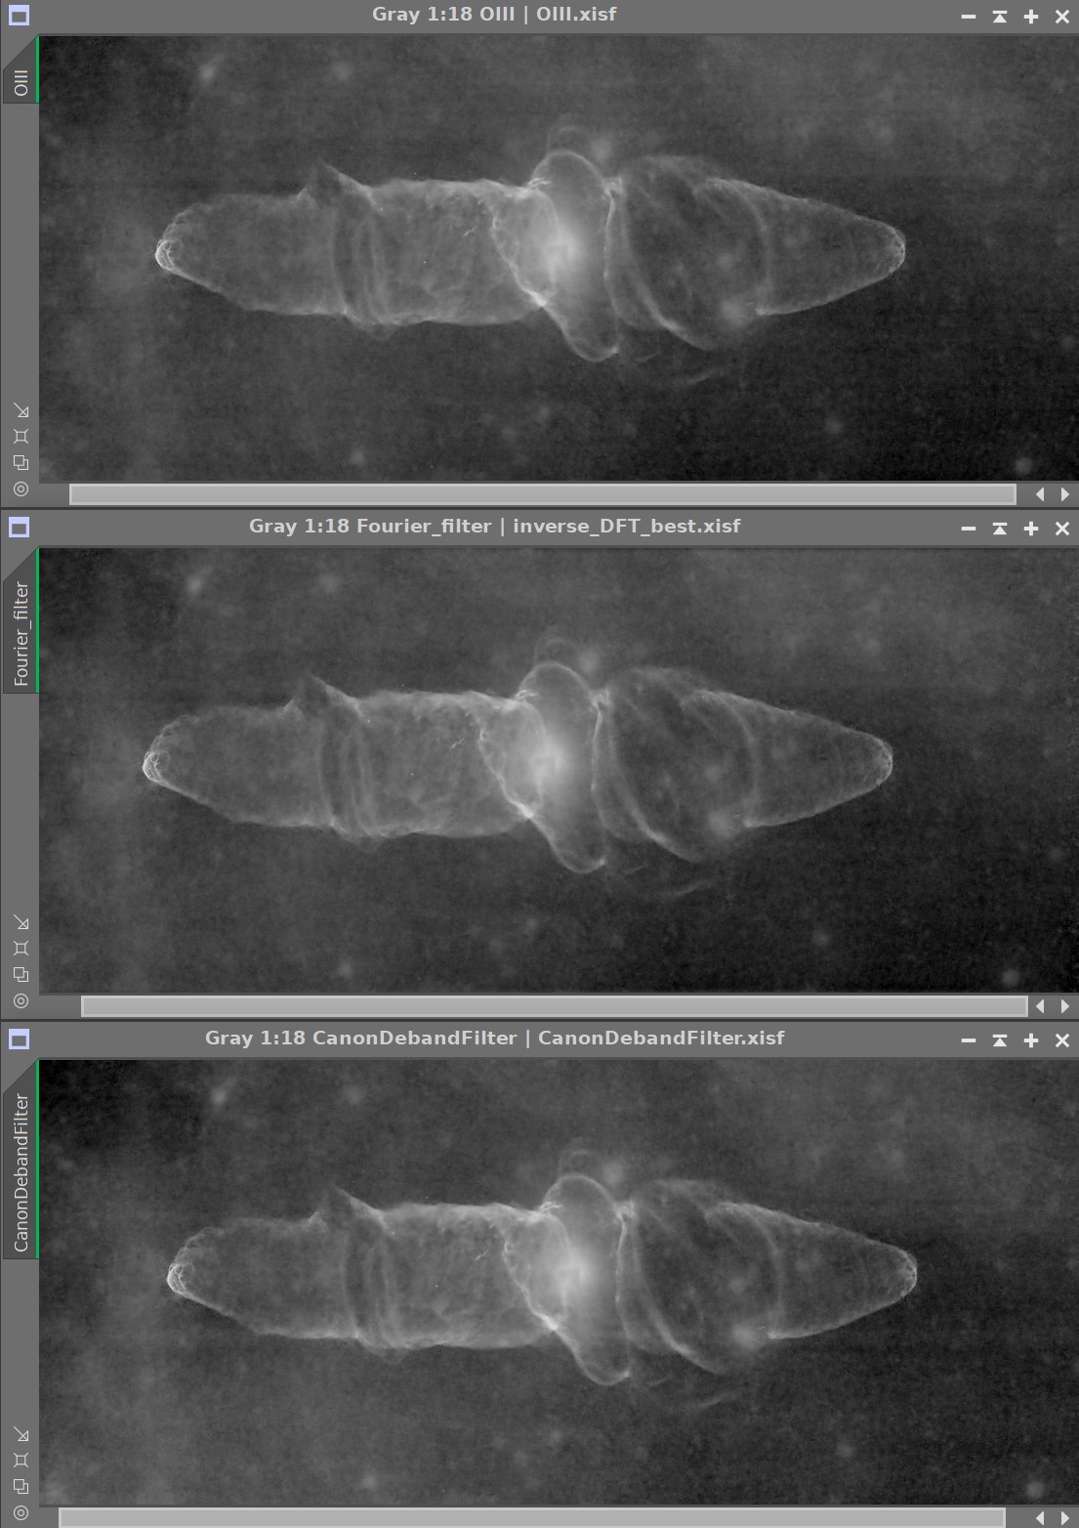Click overlapping squares icon in OIII window
This screenshot has width=1079, height=1528.
(x=21, y=463)
